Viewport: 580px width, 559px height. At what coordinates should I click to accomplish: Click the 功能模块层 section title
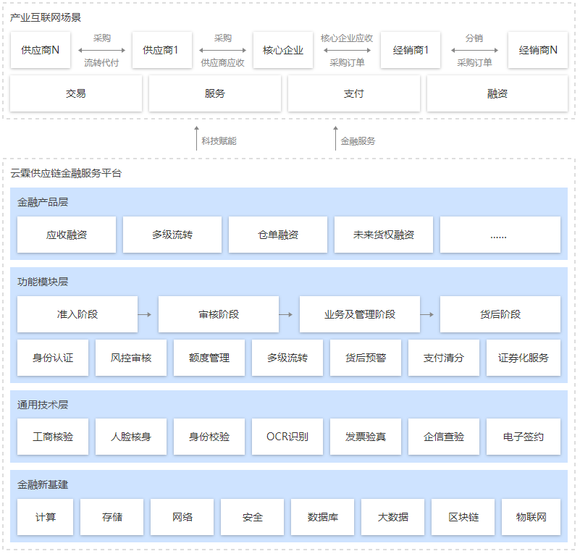coord(43,282)
